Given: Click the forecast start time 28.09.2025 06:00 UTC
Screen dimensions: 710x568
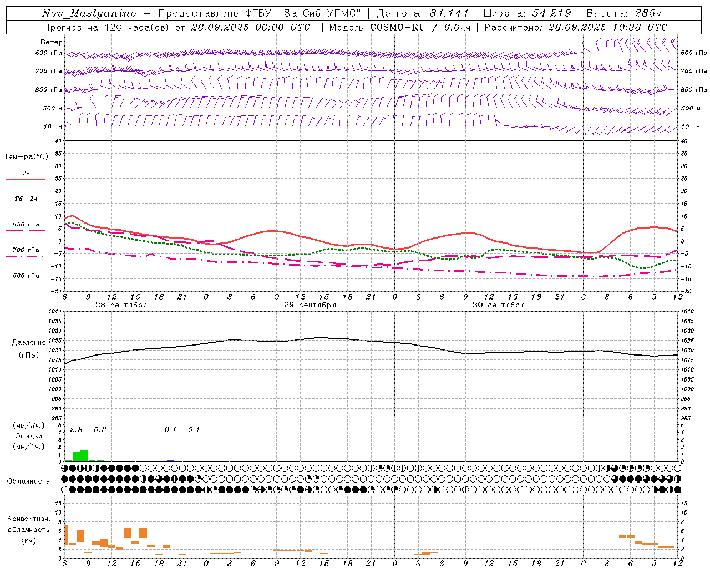Looking at the screenshot, I should click(251, 27).
